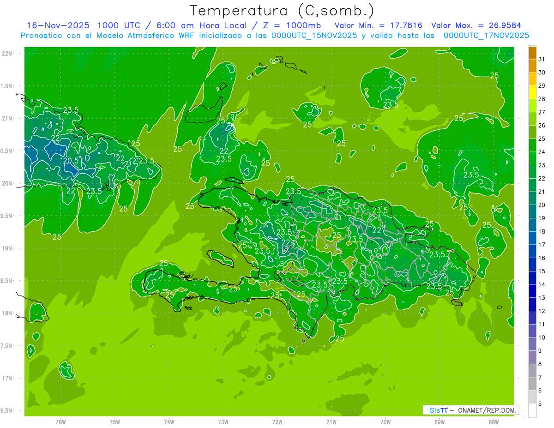The height and width of the screenshot is (428, 554).
Task: Click the legend value "25" on color bar
Action: click(542, 139)
